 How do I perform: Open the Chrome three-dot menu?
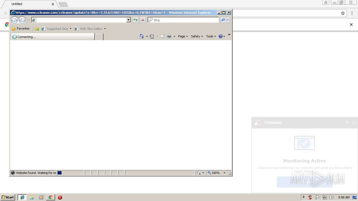[352, 13]
